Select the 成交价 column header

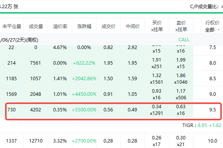coord(108,26)
